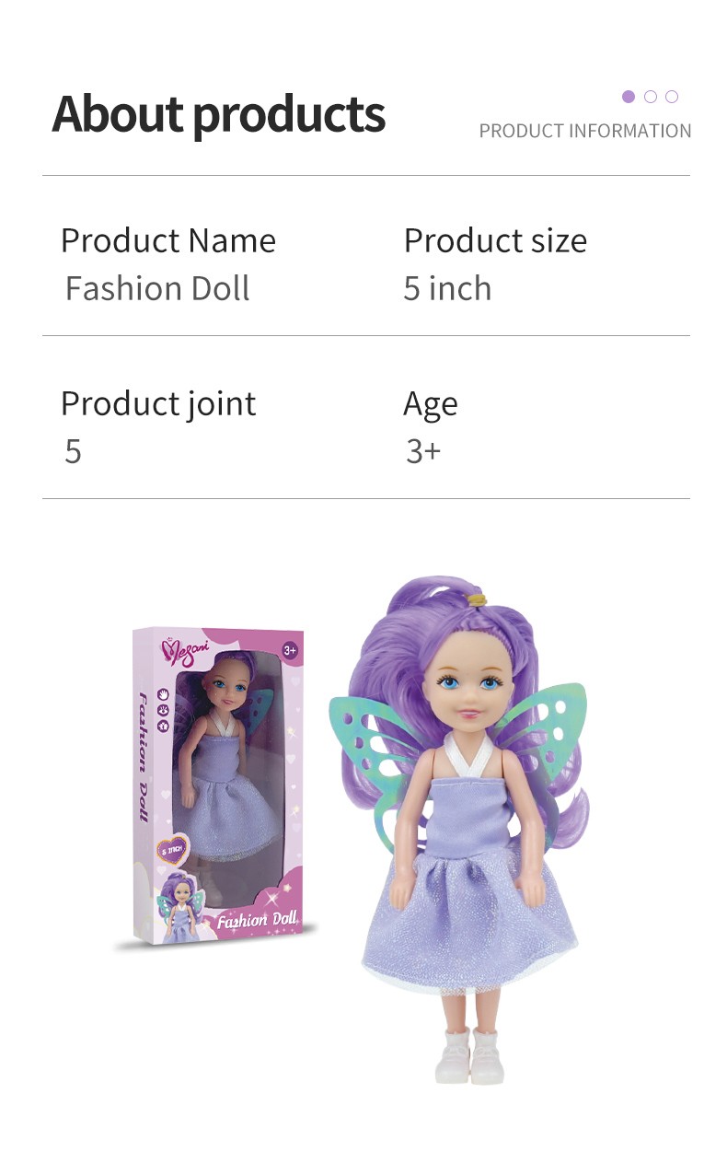This screenshot has width=727, height=1163.
Task: Click the 5 inch product size value
Action: (x=447, y=288)
